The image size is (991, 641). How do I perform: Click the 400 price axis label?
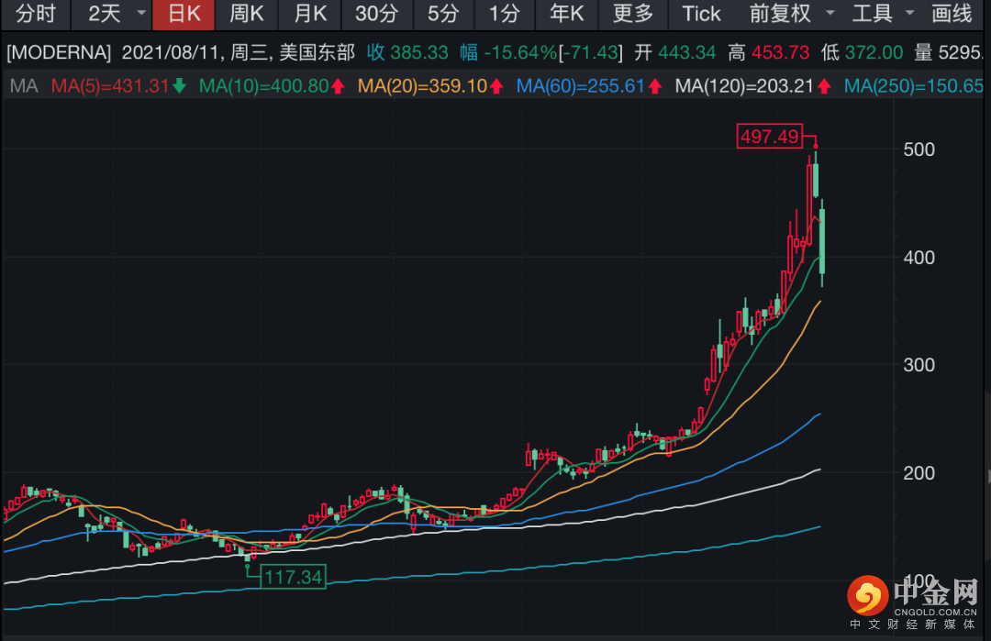(919, 258)
